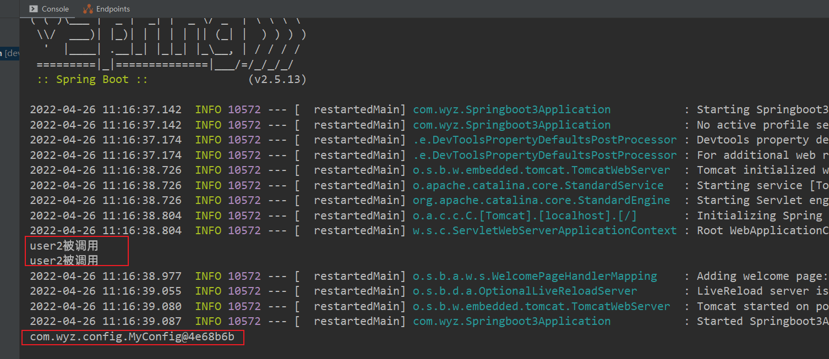This screenshot has height=359, width=829.
Task: Click the '(v2.5.13)' version text
Action: pos(277,79)
